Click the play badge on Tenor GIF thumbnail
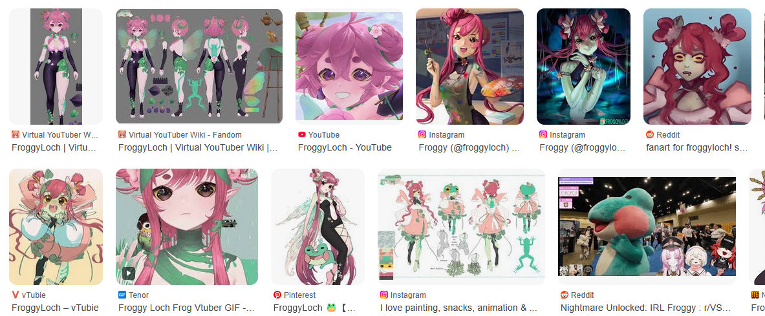765x316 pixels. tap(128, 273)
